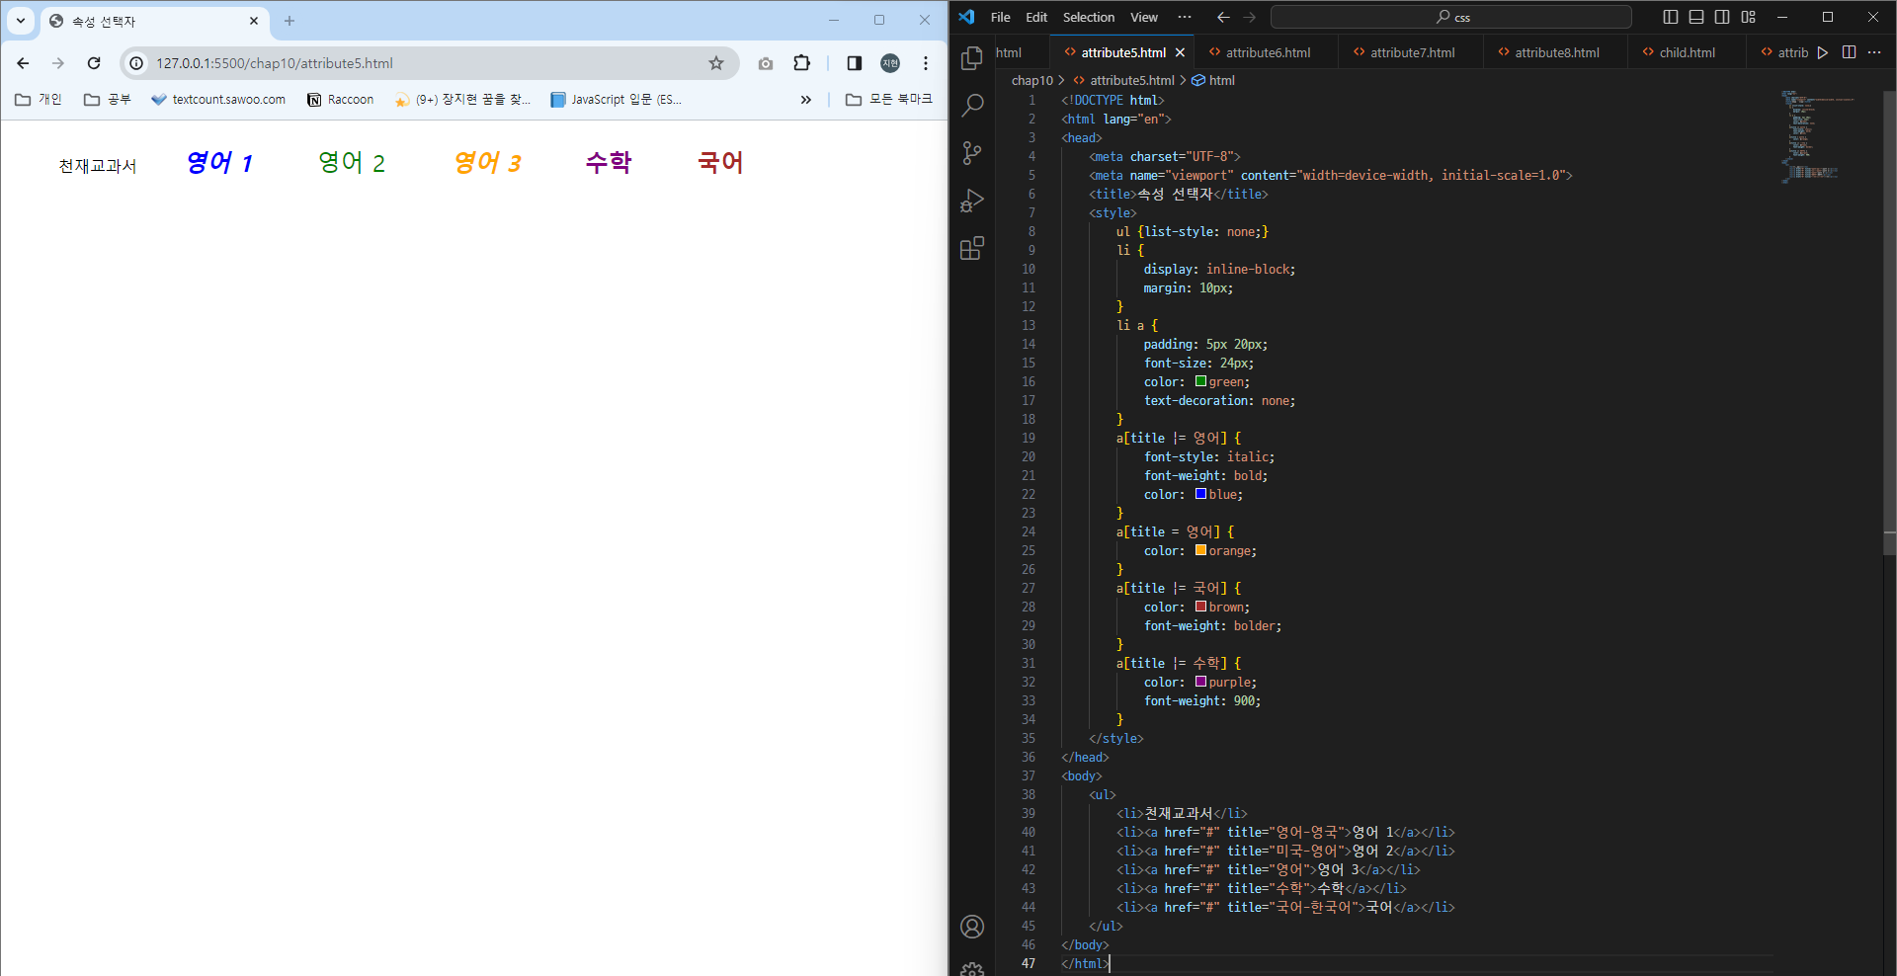Image resolution: width=1897 pixels, height=976 pixels.
Task: Open the Chrome extensions puzzle icon
Action: point(802,63)
